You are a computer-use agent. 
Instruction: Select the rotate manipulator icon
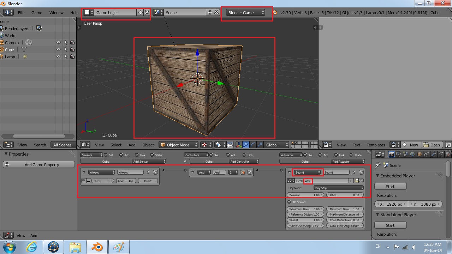[x=253, y=145]
